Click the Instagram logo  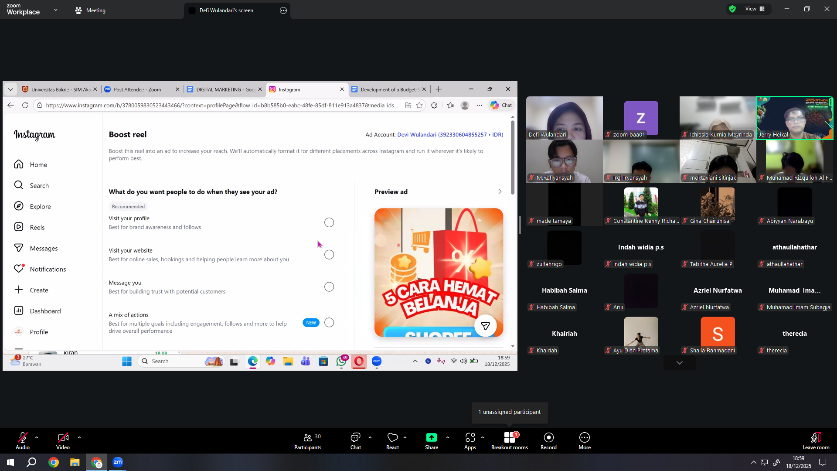tap(34, 135)
